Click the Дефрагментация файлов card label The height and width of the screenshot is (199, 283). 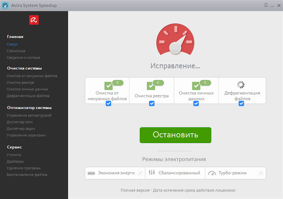(x=242, y=96)
